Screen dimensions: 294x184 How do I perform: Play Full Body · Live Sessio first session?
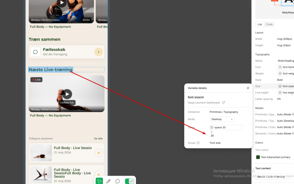99,153
